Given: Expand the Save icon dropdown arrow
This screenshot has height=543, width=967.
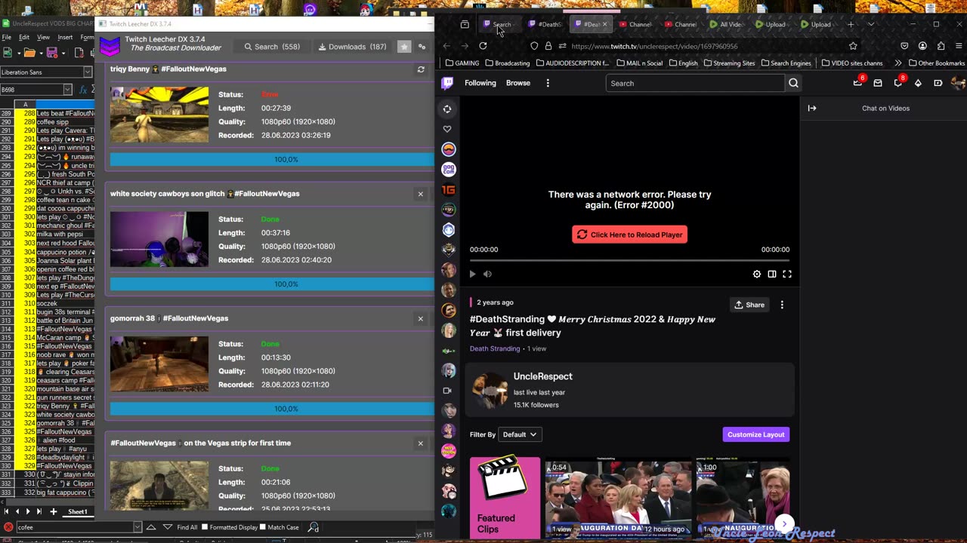Looking at the screenshot, I should coord(63,53).
